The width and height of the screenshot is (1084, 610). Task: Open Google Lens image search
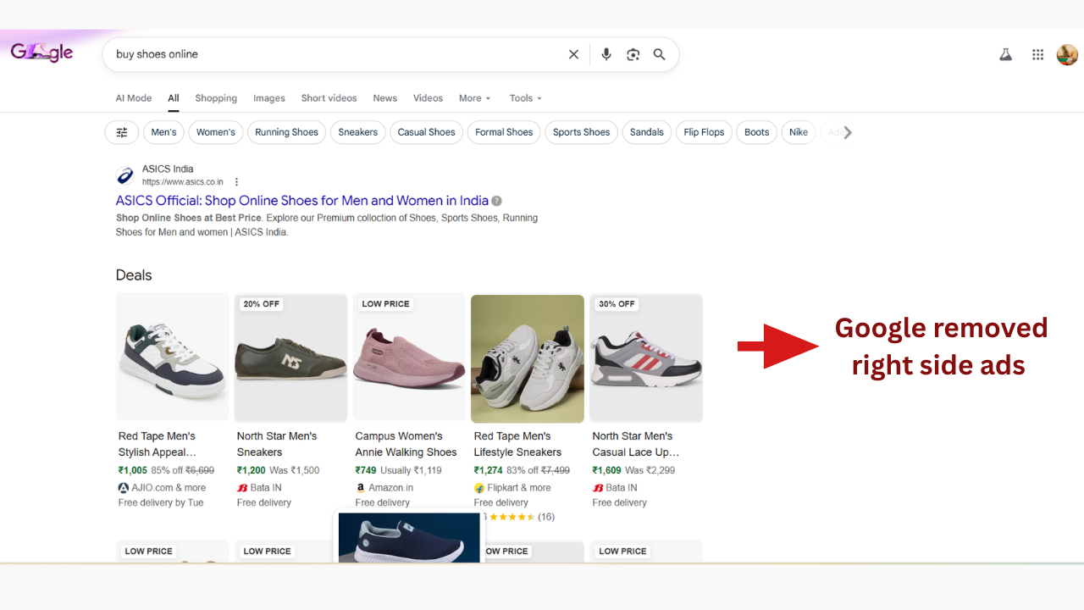[633, 54]
